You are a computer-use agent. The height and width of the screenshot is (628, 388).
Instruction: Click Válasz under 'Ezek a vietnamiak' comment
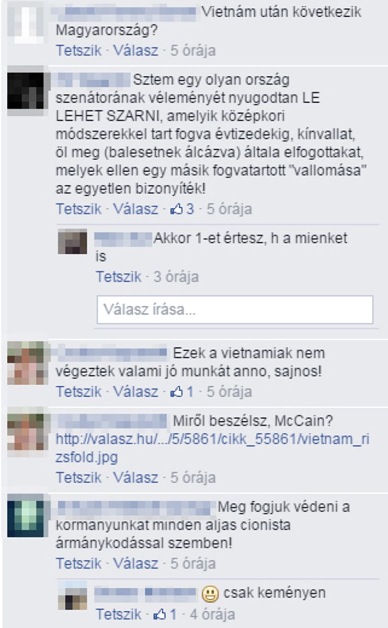(x=135, y=391)
